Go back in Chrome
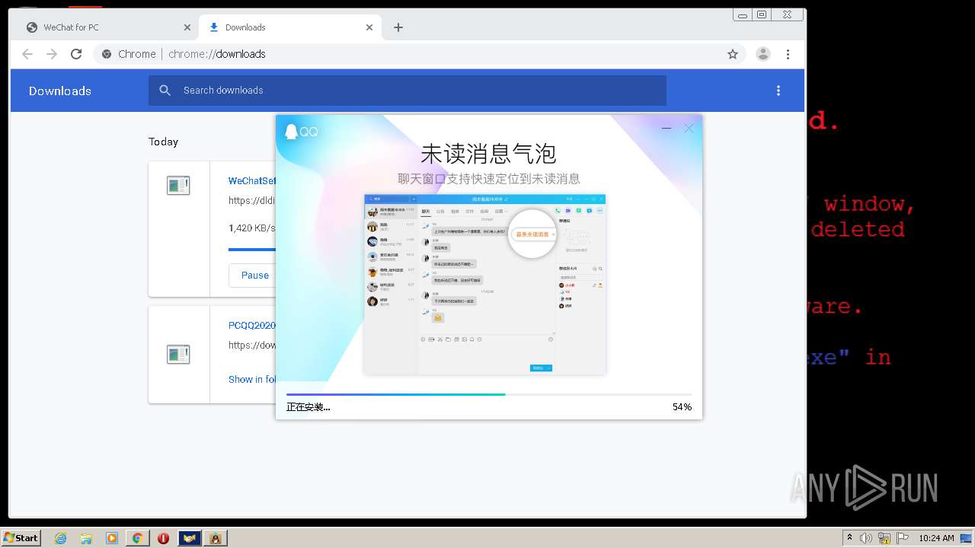Screen dimensions: 975x548 27,54
